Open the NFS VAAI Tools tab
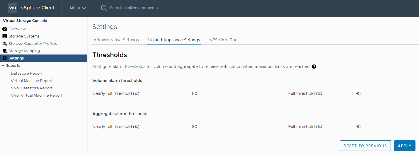This screenshot has width=419, height=155. [225, 40]
